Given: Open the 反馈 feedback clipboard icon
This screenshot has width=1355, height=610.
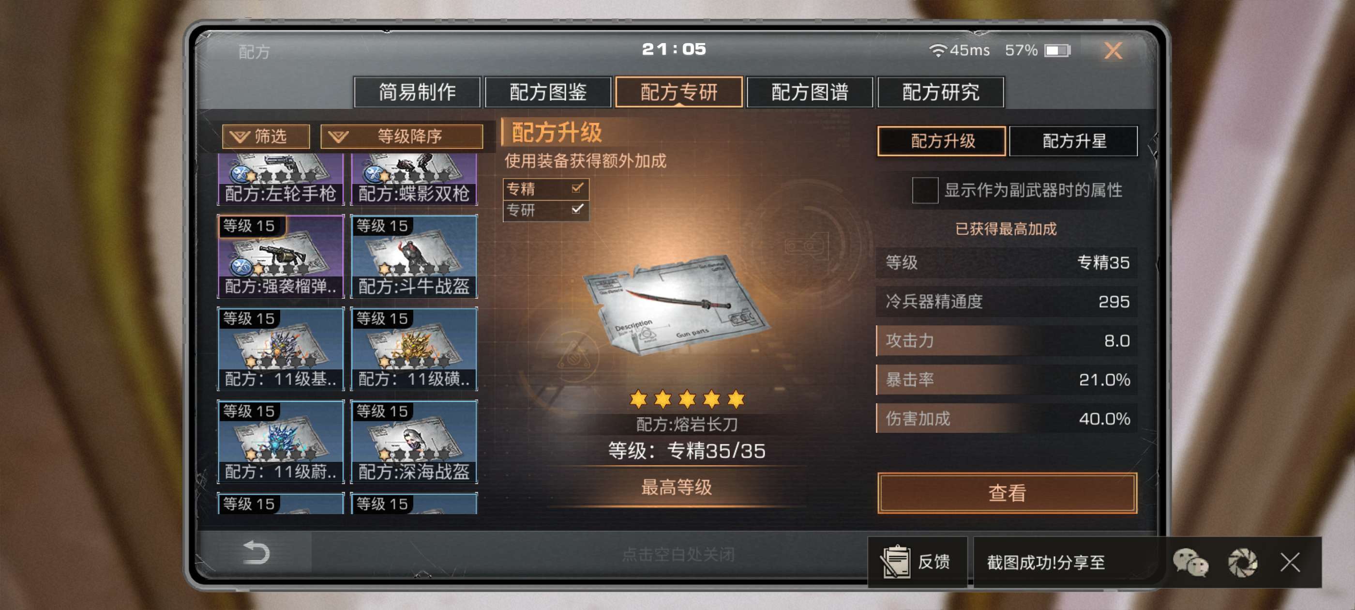Looking at the screenshot, I should [895, 561].
